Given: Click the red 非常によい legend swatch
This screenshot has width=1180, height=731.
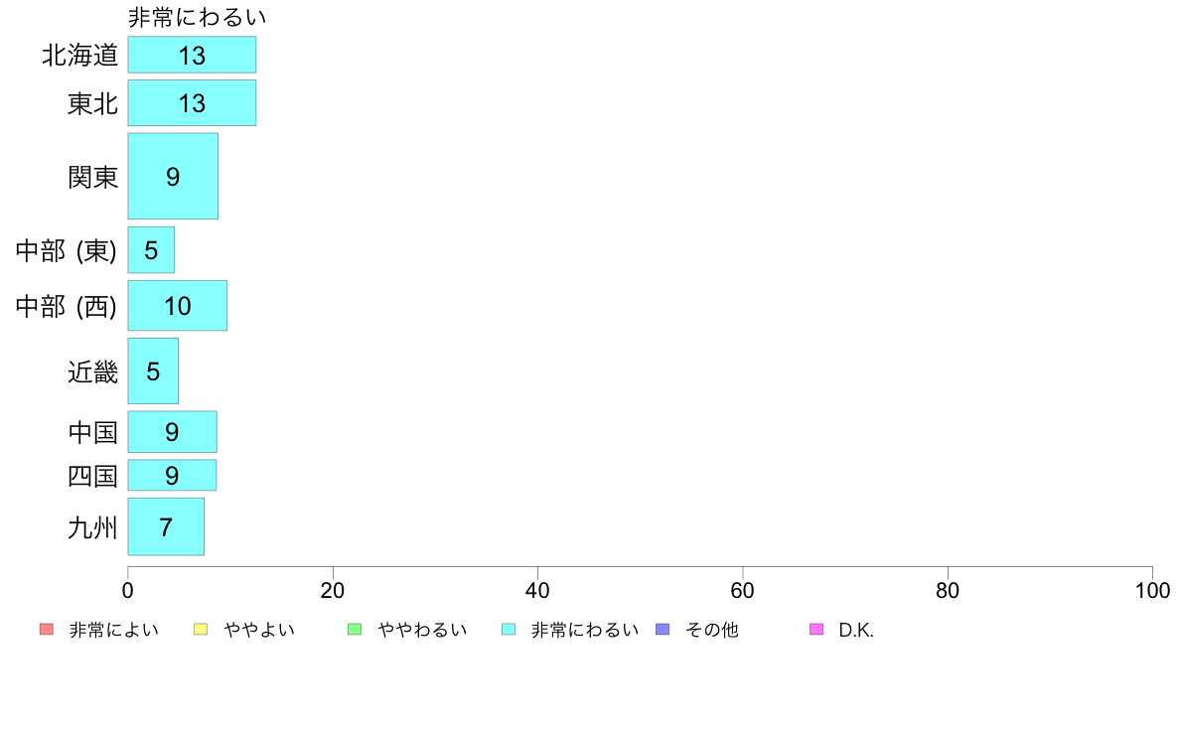Looking at the screenshot, I should coord(47,630).
